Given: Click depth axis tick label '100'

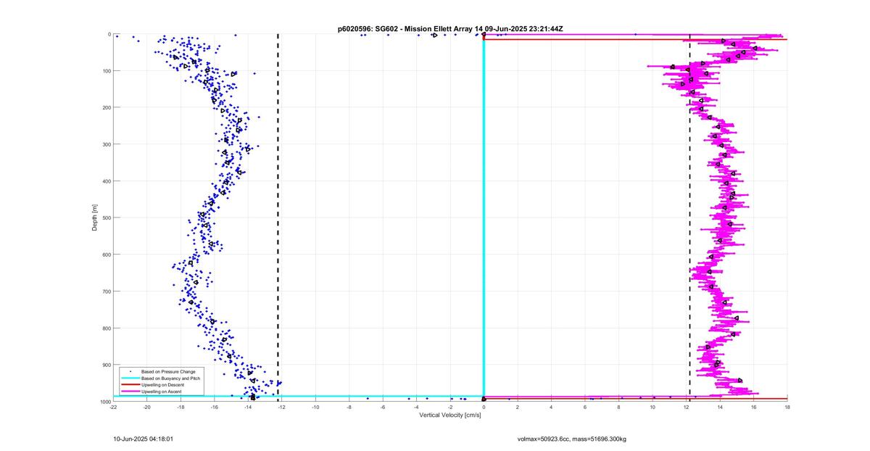Looking at the screenshot, I should (x=106, y=71).
